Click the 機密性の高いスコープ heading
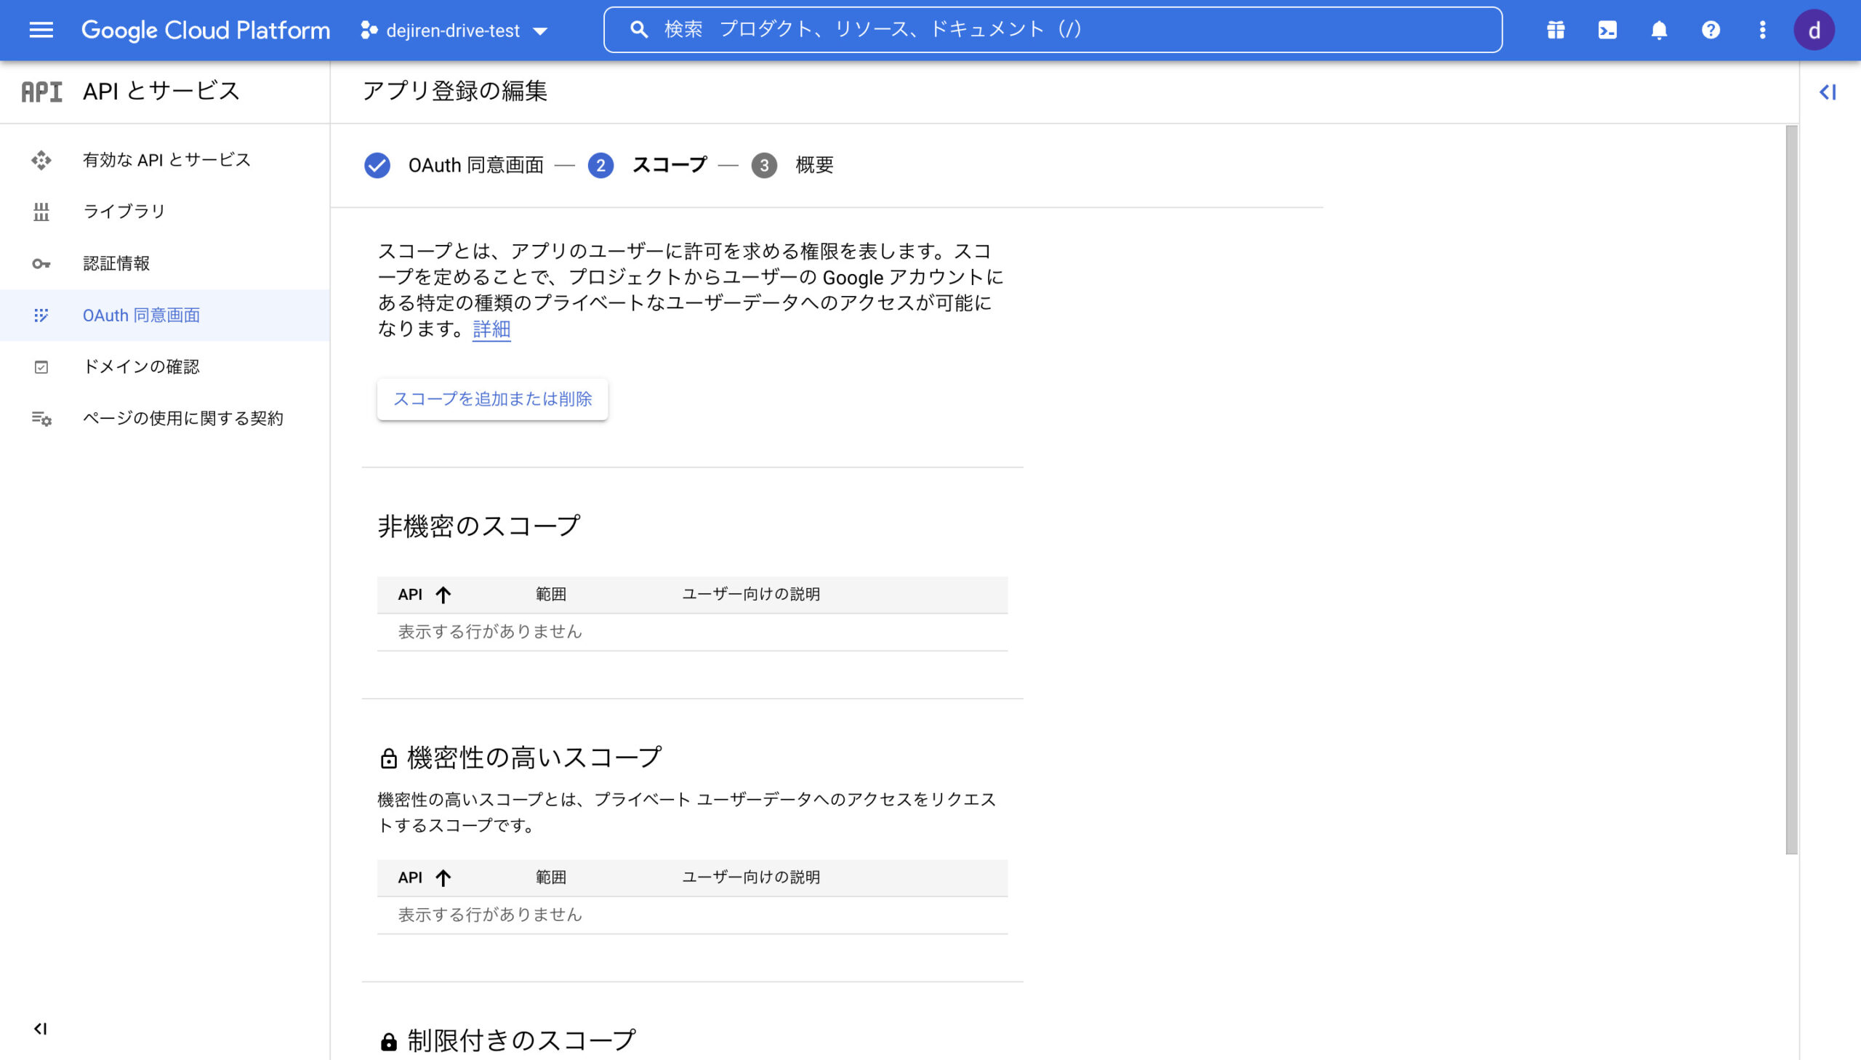1861x1060 pixels. tap(534, 758)
